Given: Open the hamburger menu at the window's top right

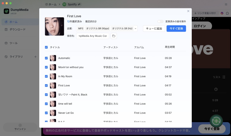Looking at the screenshot, I should tap(226, 4).
